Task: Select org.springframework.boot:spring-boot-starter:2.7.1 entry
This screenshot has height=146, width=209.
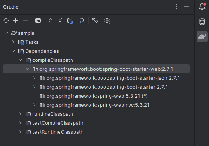Action: 96,87
